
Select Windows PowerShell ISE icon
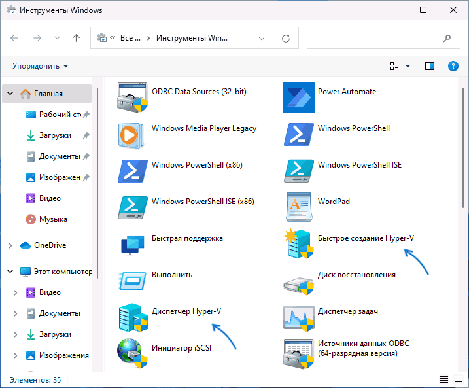(299, 171)
